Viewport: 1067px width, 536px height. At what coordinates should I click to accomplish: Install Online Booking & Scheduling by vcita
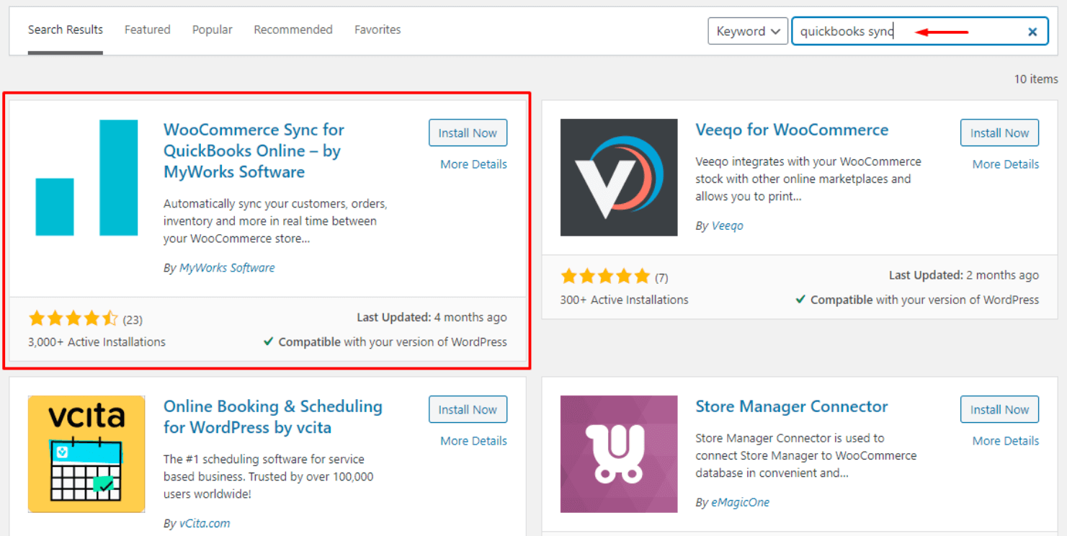[x=468, y=409]
